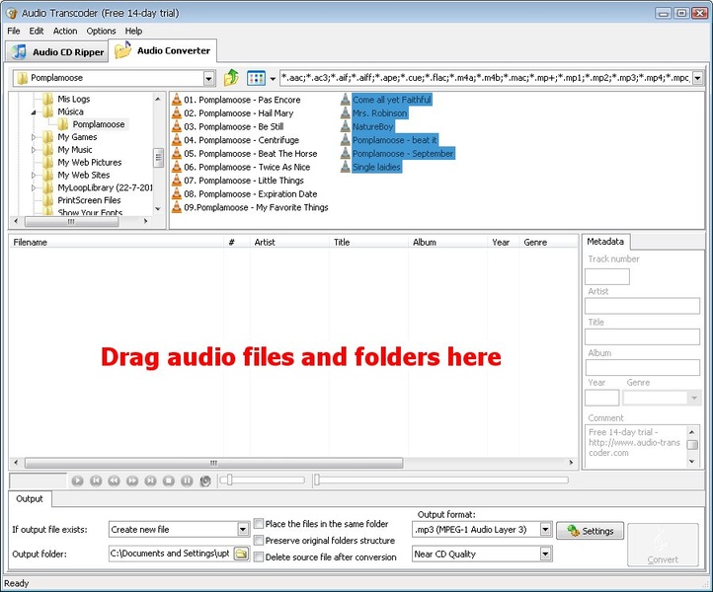
Task: Click the My Web Pictures folder icon
Action: click(47, 162)
